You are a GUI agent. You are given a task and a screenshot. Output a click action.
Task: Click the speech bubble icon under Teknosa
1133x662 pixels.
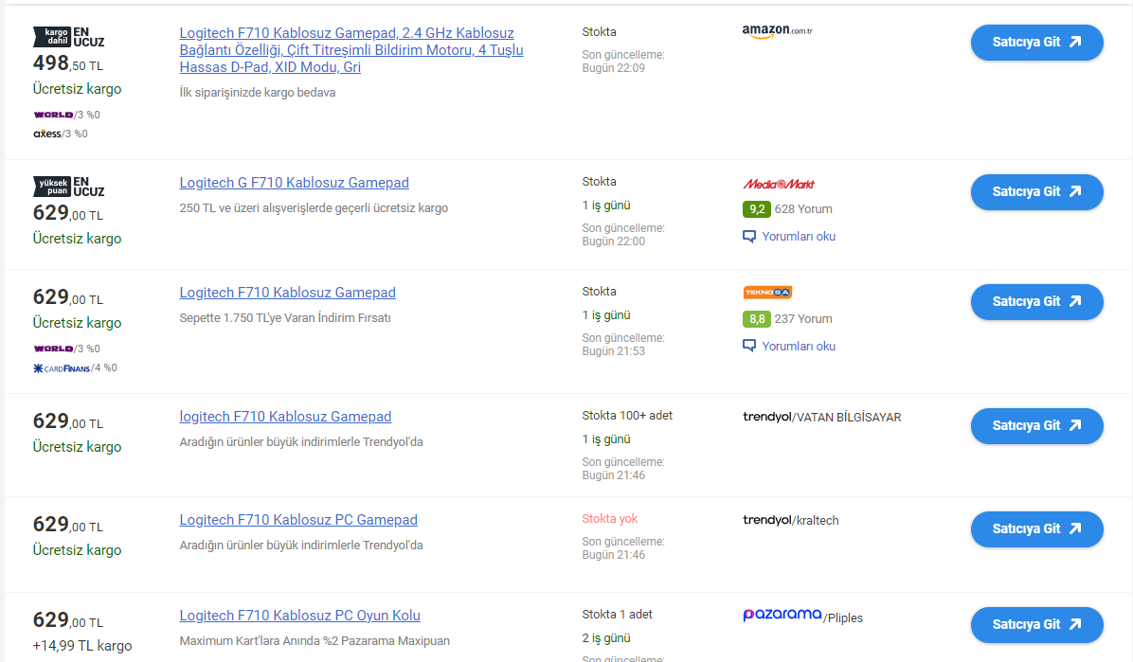749,347
